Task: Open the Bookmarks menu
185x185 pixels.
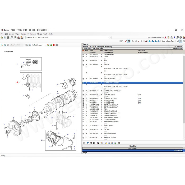Action: point(31,34)
